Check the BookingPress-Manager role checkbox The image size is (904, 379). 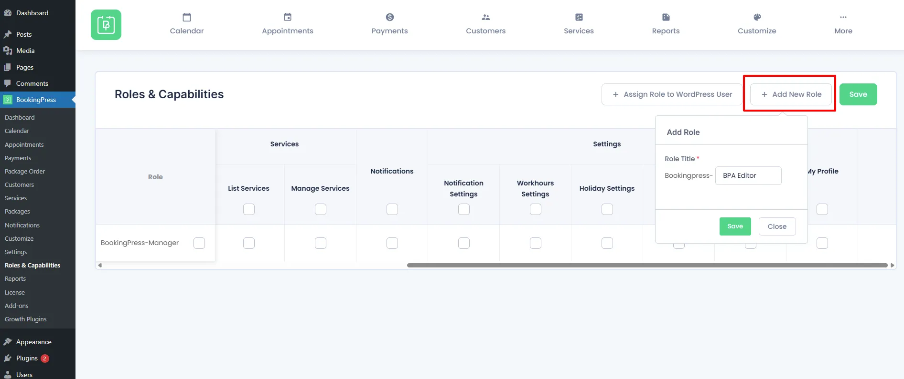199,243
